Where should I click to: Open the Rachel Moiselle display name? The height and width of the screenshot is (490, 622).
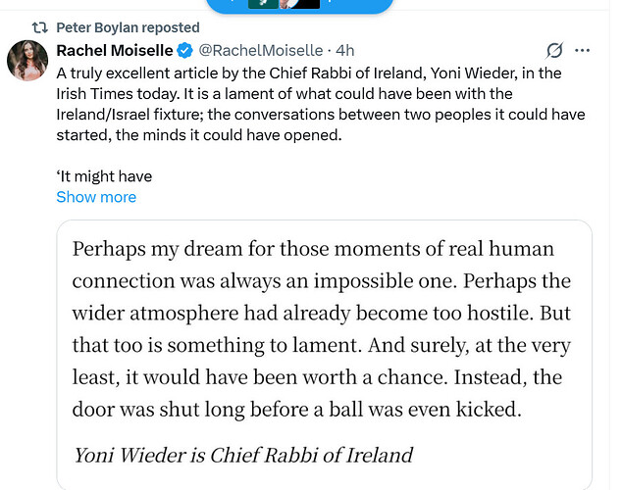[x=115, y=51]
